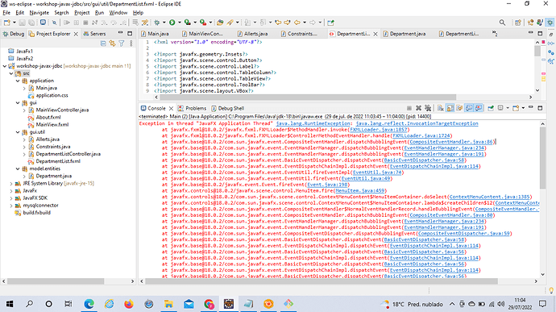The height and width of the screenshot is (312, 556).
Task: Select MainView.fxml in Project Explorer
Action: pyautogui.click(x=52, y=125)
